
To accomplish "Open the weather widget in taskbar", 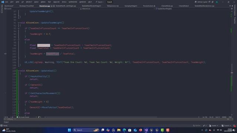I will [x=9, y=130].
